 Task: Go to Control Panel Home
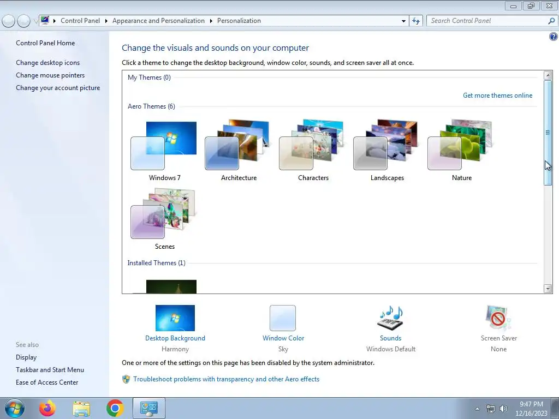45,43
